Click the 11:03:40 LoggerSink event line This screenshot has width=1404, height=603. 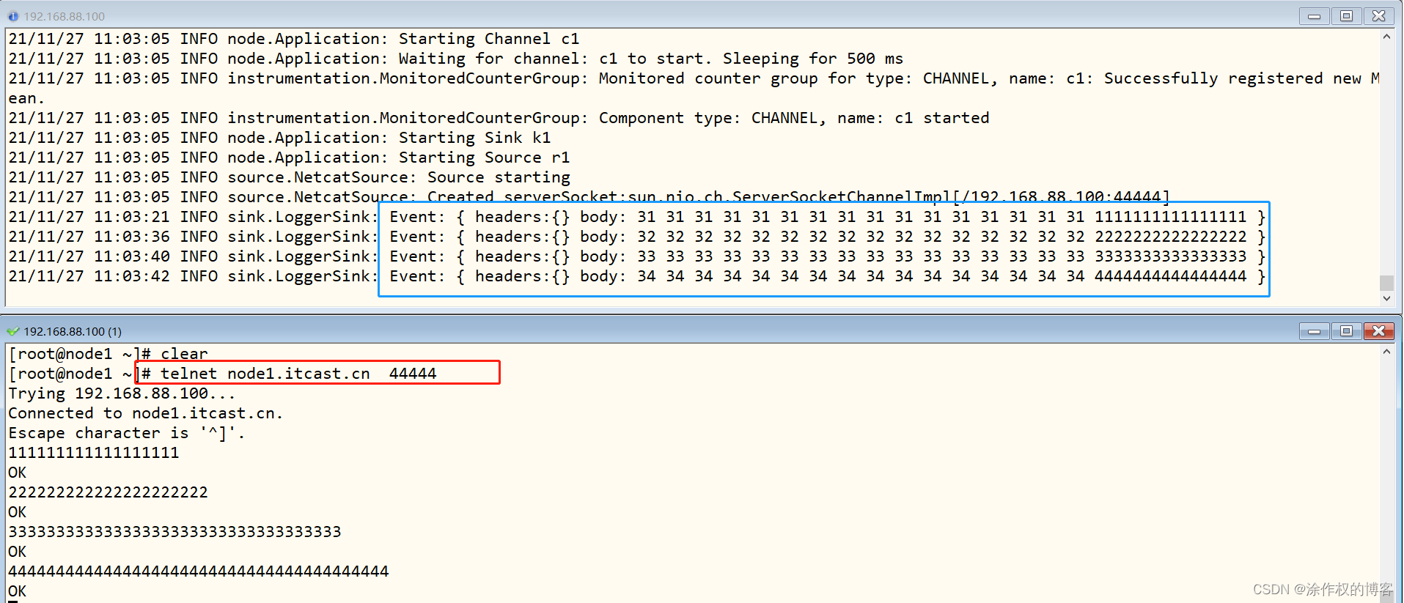637,256
